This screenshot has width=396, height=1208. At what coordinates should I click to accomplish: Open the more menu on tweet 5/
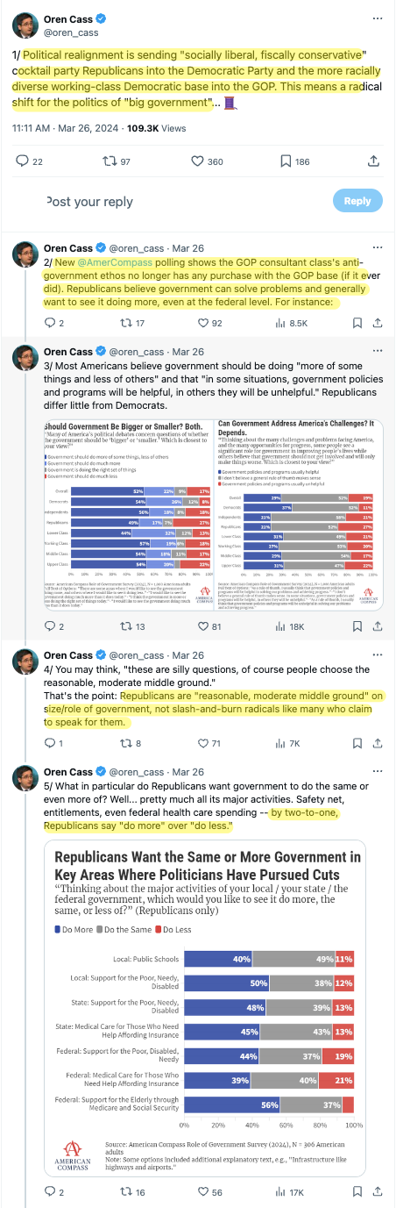pos(376,771)
